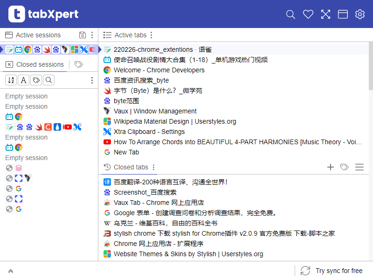
Task: Click the right scrollbar of the tabs list
Action: tap(371, 66)
